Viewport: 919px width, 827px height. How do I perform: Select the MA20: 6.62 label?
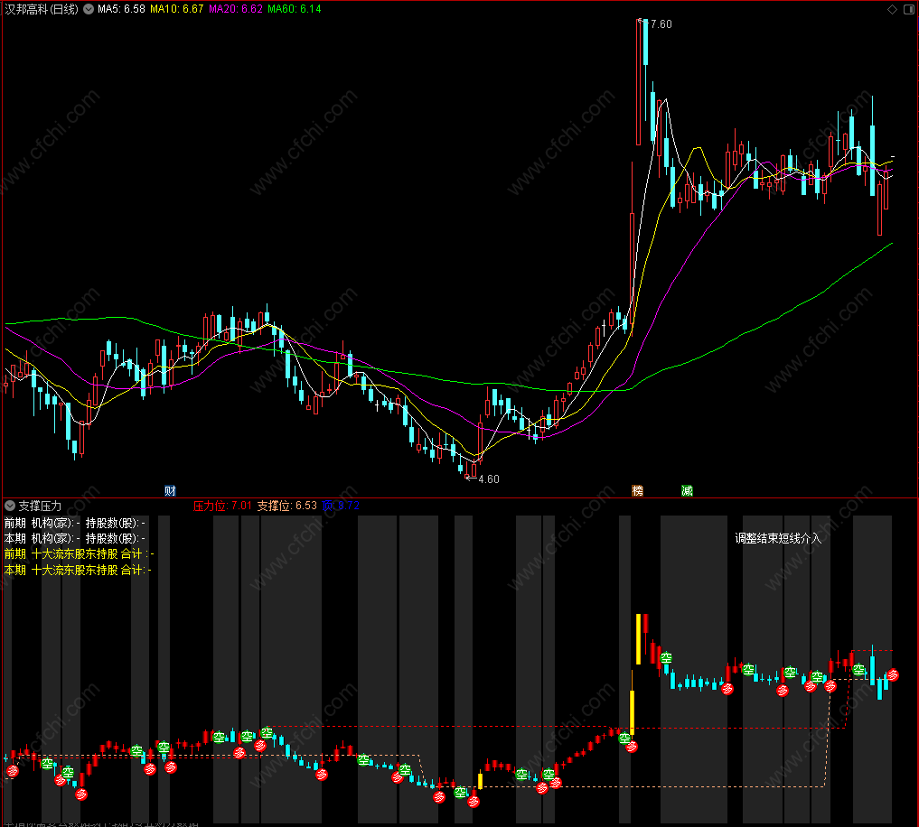tap(236, 9)
